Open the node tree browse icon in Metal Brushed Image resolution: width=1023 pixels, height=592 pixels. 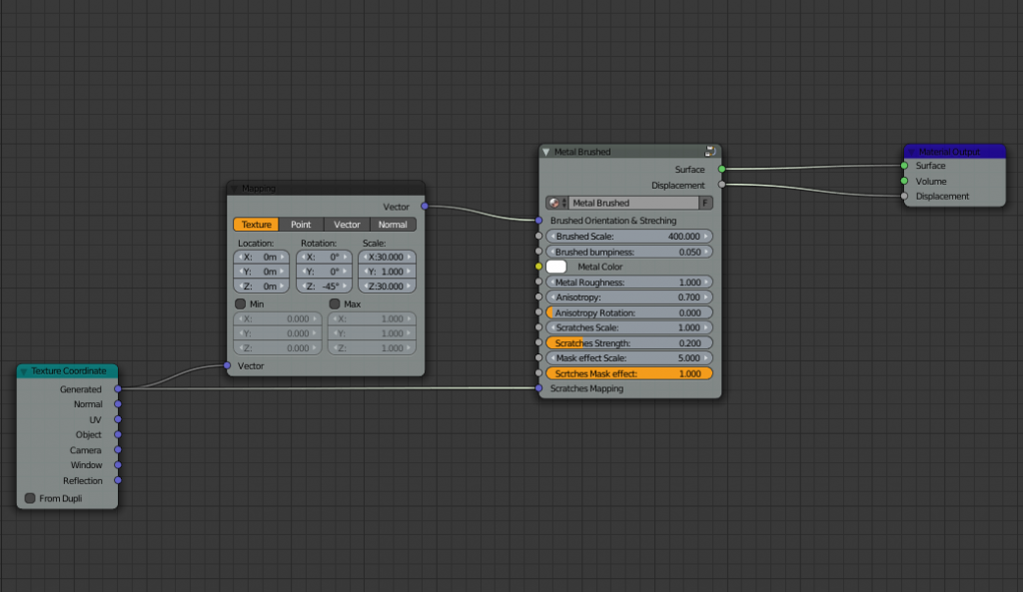pyautogui.click(x=557, y=203)
